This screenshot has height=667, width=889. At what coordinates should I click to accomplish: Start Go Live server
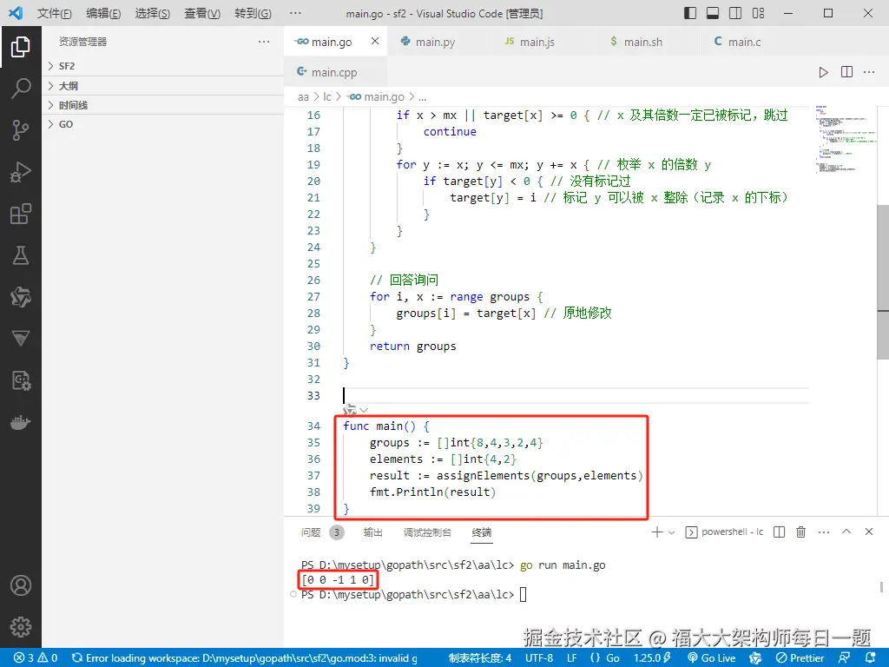click(712, 658)
